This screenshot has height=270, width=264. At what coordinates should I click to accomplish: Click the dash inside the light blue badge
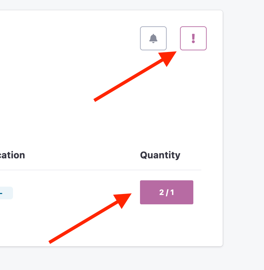pyautogui.click(x=1, y=193)
